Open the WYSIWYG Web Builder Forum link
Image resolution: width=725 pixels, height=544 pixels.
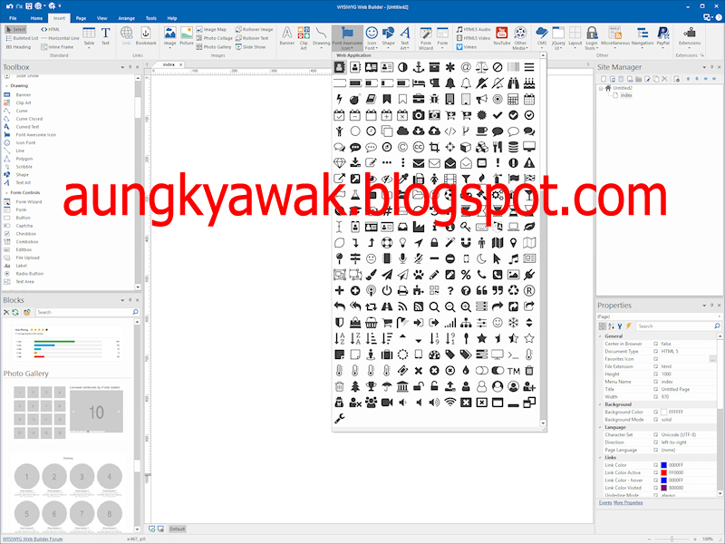pos(33,539)
